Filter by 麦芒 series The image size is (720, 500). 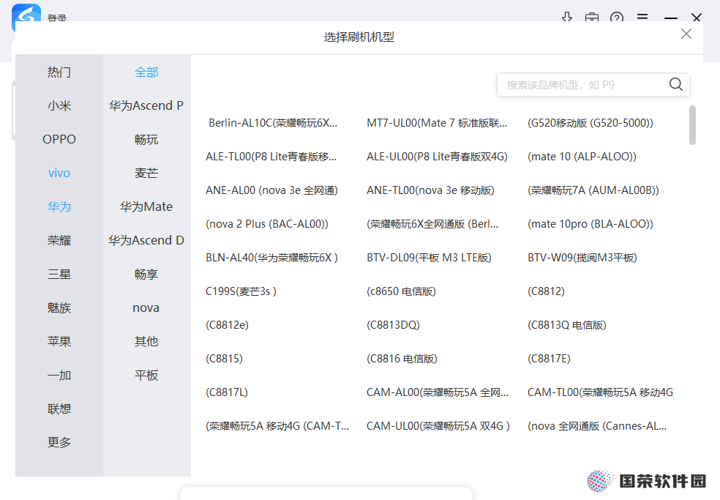coord(146,173)
